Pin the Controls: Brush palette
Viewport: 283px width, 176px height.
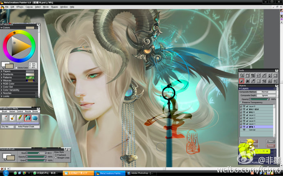point(65,149)
